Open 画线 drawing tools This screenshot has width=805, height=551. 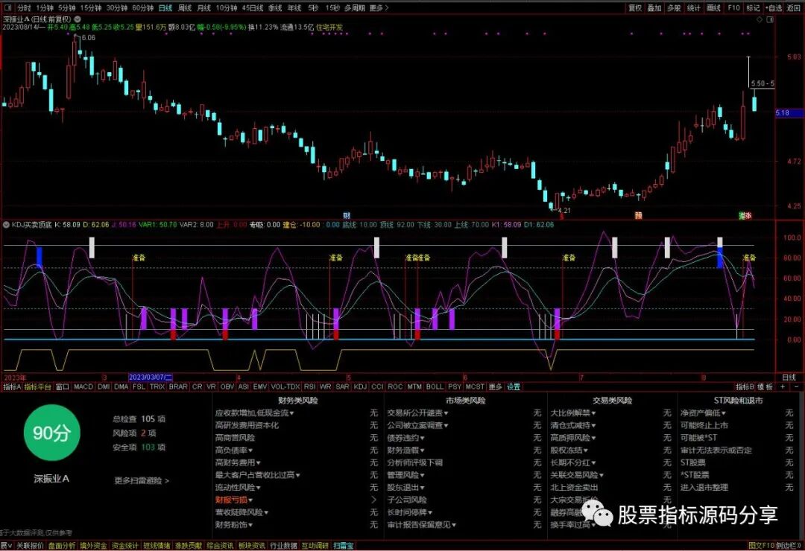click(713, 7)
